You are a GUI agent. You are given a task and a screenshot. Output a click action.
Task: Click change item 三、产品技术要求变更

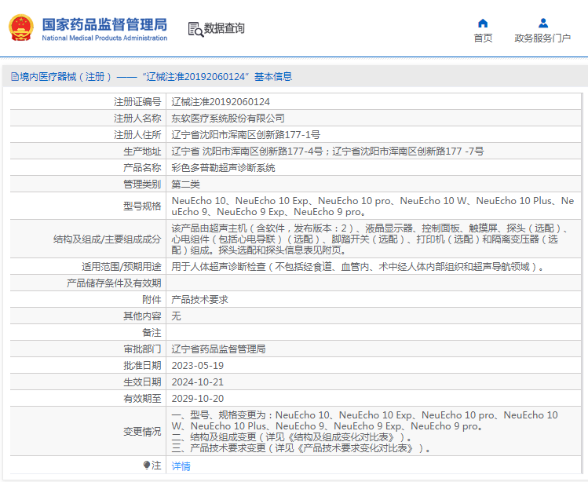click(301, 448)
